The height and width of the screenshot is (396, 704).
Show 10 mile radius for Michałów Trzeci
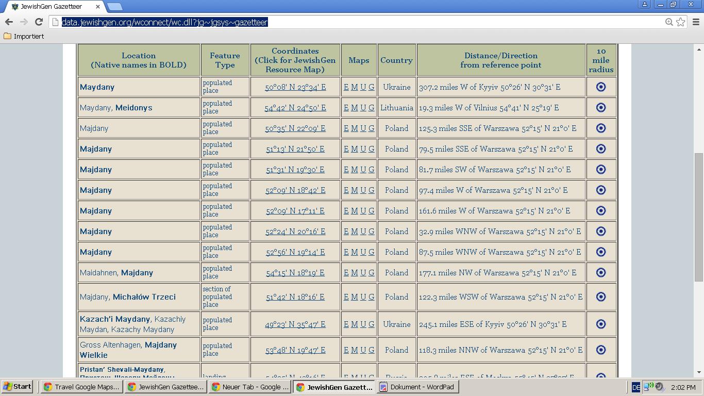(x=601, y=296)
